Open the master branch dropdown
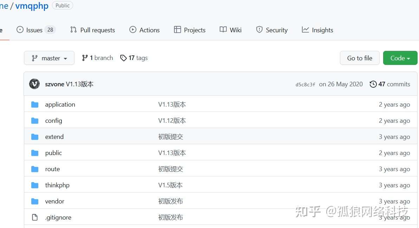Screen dimensions: 419x228 (x=49, y=58)
